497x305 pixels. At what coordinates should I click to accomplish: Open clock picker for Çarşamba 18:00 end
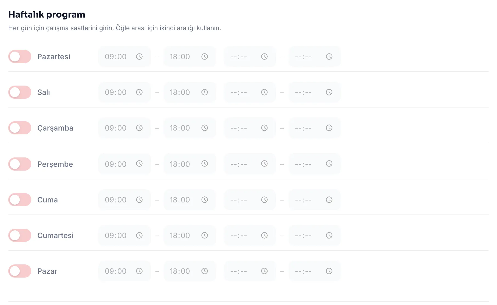point(205,128)
